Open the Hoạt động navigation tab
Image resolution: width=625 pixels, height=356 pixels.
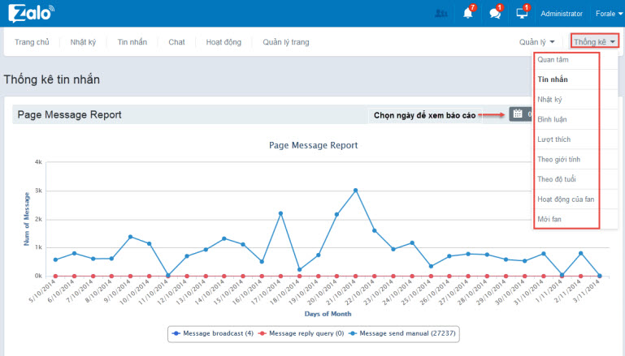pyautogui.click(x=223, y=41)
